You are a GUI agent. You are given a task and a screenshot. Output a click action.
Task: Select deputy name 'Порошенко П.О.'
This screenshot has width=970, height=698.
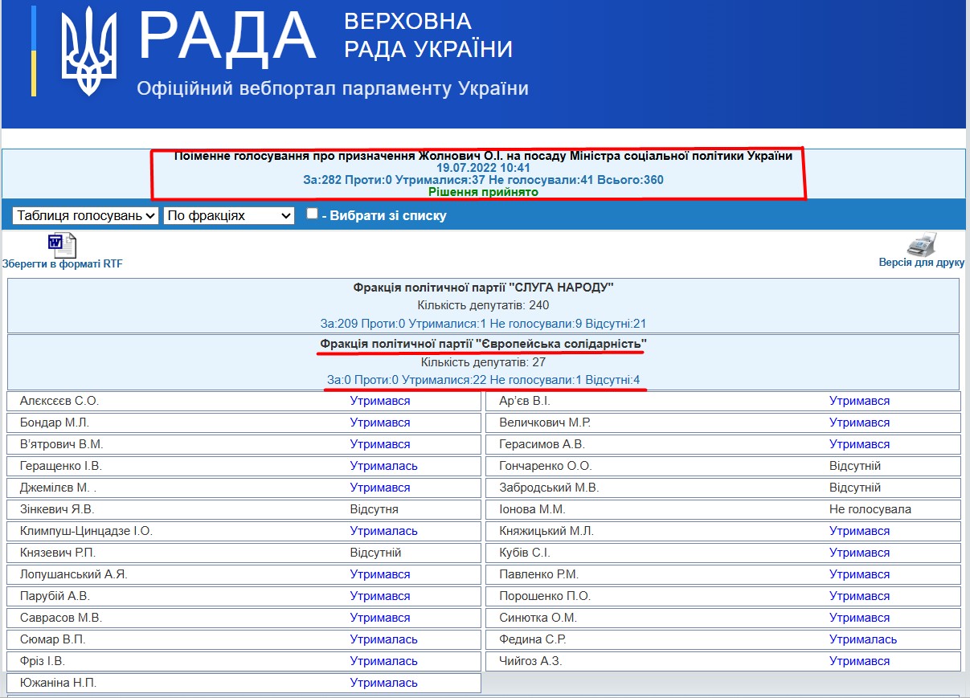pos(544,596)
